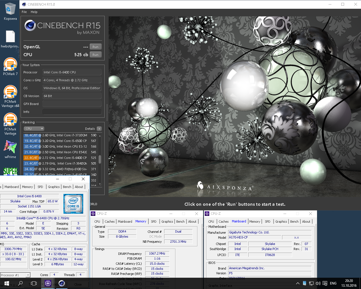361x289 pixels.
Task: Open CPU tab in right CPU-Z window
Action: pyautogui.click(x=211, y=222)
